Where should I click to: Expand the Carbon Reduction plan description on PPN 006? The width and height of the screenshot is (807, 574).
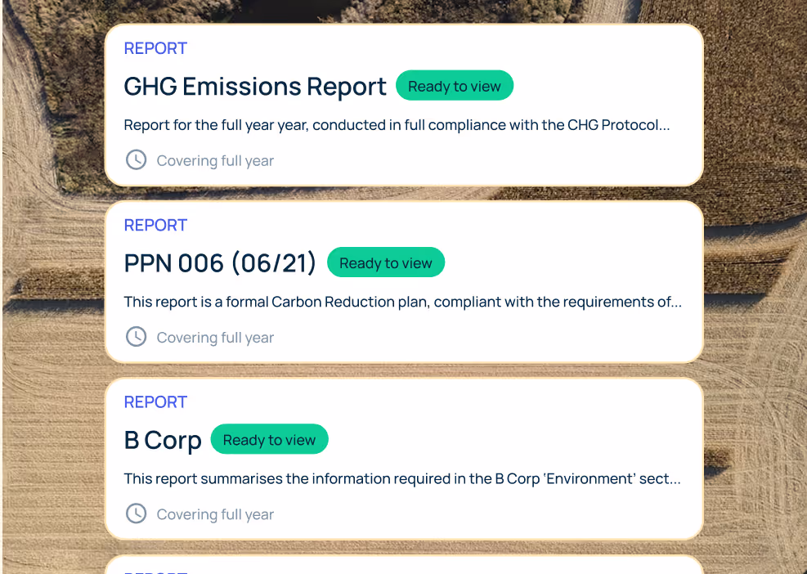(x=402, y=302)
